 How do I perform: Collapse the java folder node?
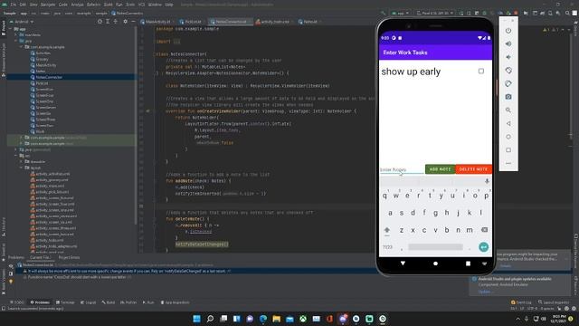tap(16, 41)
